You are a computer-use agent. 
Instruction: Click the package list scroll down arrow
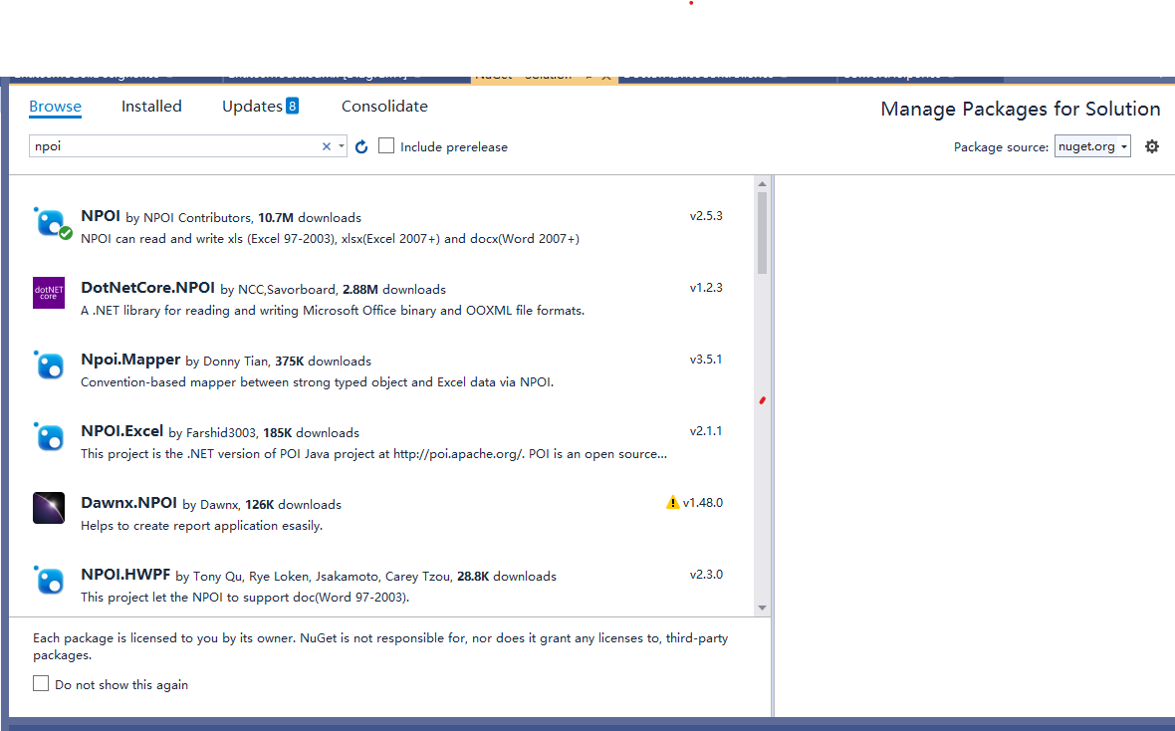(x=762, y=608)
